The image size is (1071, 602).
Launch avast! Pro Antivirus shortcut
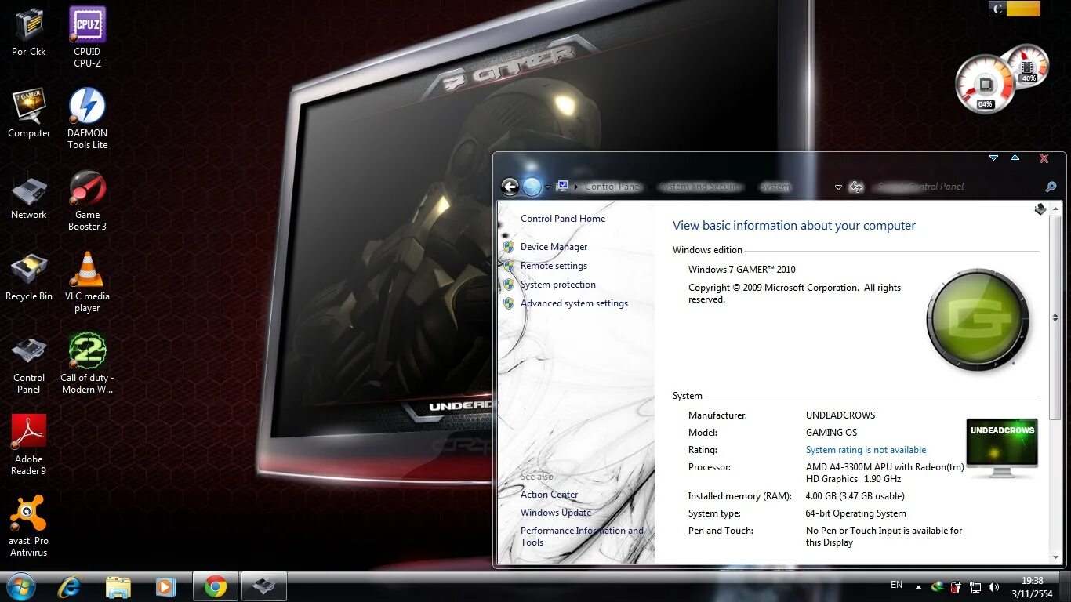coord(29,526)
